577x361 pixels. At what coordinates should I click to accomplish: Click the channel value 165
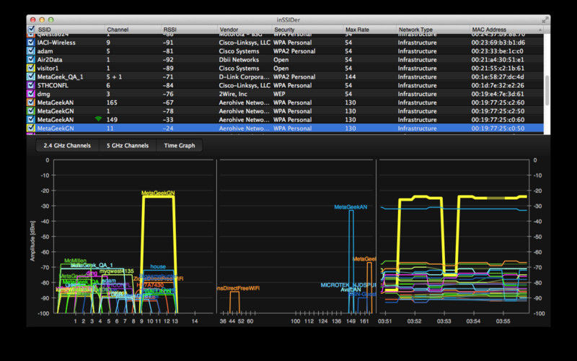coord(112,103)
